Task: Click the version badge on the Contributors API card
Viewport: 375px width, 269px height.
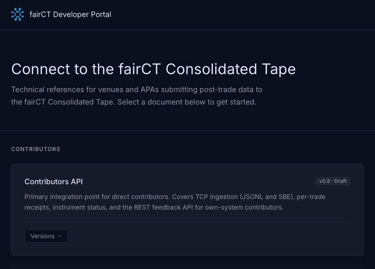Action: [333, 181]
